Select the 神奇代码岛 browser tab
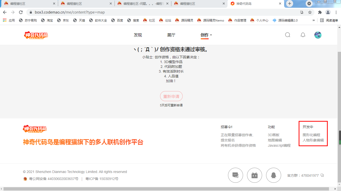The image size is (341, 191). click(256, 4)
